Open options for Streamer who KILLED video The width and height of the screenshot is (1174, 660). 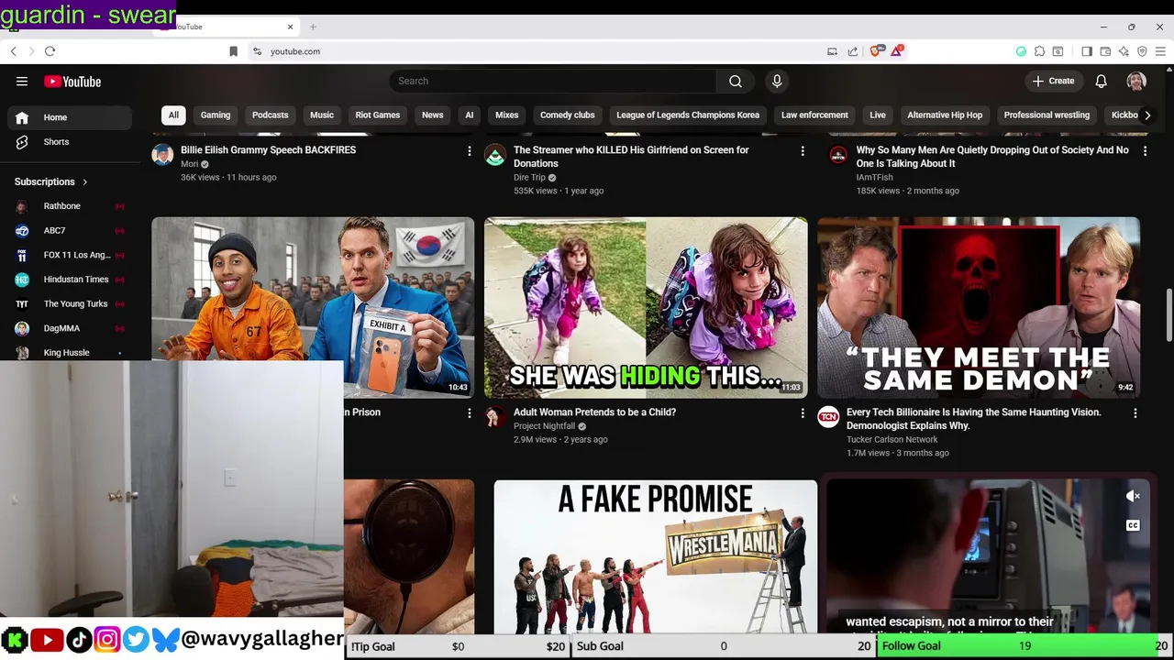[803, 150]
